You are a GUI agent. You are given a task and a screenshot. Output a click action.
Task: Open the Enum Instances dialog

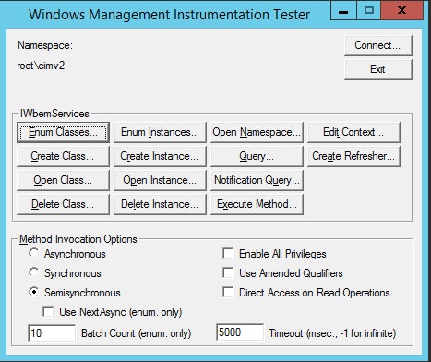coord(160,132)
